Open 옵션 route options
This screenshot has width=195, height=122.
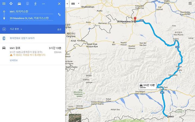click(59, 29)
